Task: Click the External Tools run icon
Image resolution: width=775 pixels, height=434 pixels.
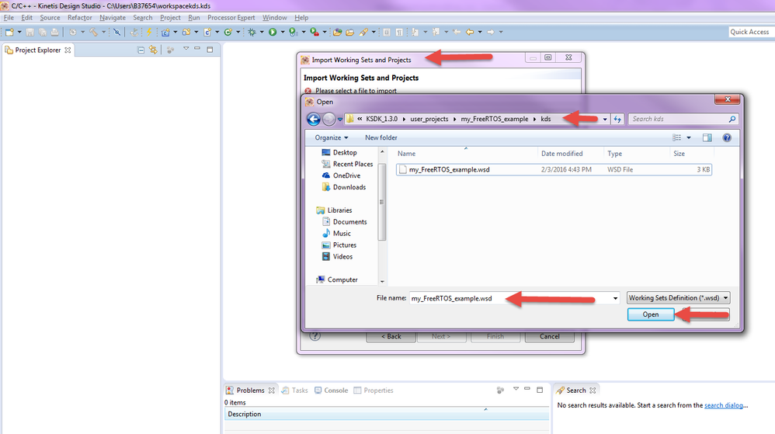Action: 315,32
